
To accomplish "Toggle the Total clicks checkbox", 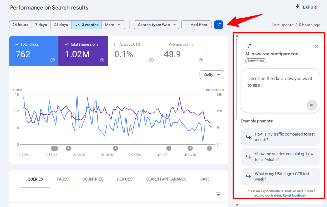I will pyautogui.click(x=17, y=44).
